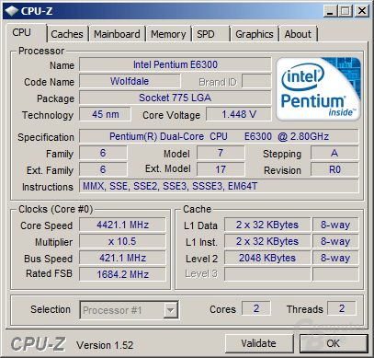Click the L1 Data 8-way associativity value
This screenshot has width=374, height=358.
[335, 225]
